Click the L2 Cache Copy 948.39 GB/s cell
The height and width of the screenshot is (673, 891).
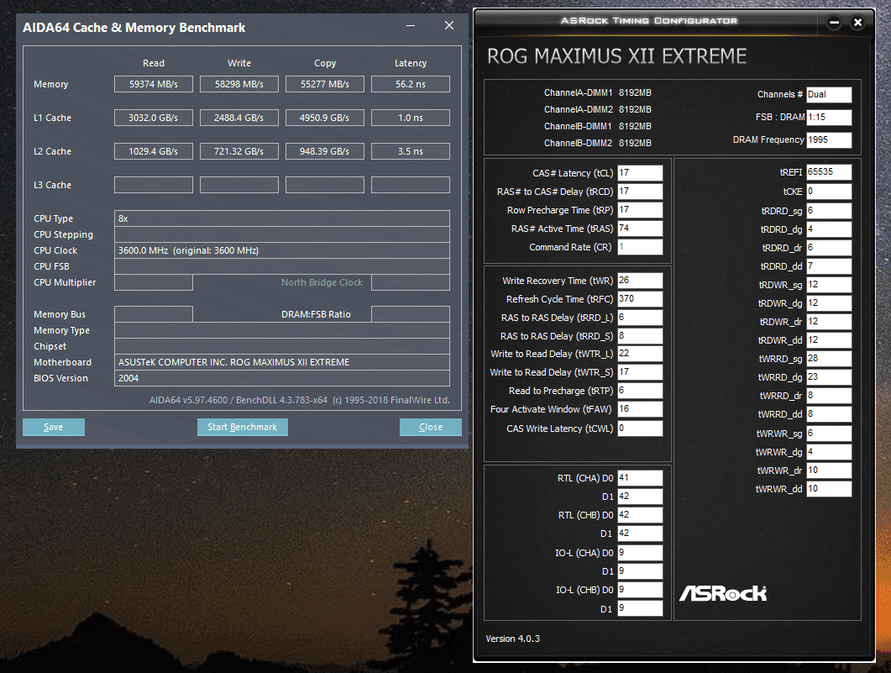click(x=324, y=151)
